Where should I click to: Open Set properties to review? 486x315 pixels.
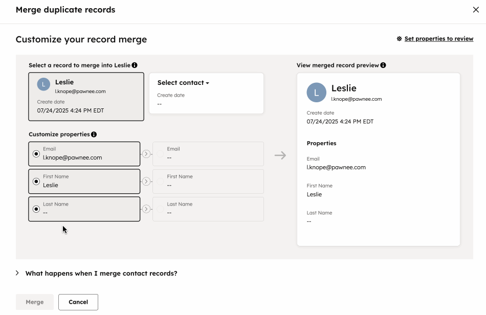pyautogui.click(x=438, y=38)
